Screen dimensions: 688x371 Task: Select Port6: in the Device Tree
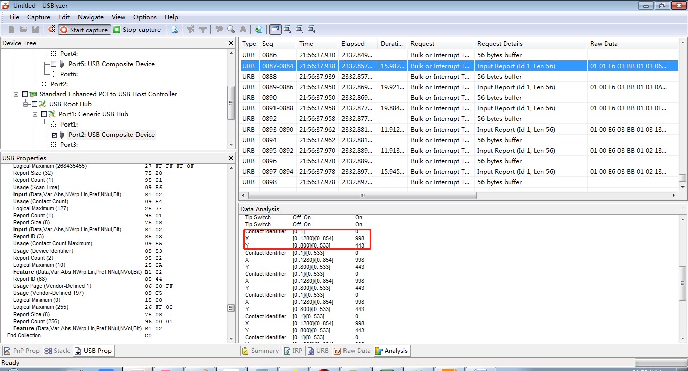click(x=69, y=74)
